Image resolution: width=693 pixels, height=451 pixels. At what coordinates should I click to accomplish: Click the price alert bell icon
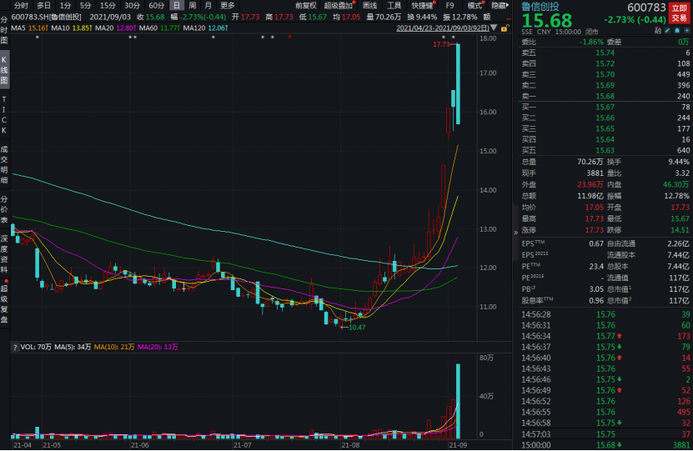pos(677,31)
